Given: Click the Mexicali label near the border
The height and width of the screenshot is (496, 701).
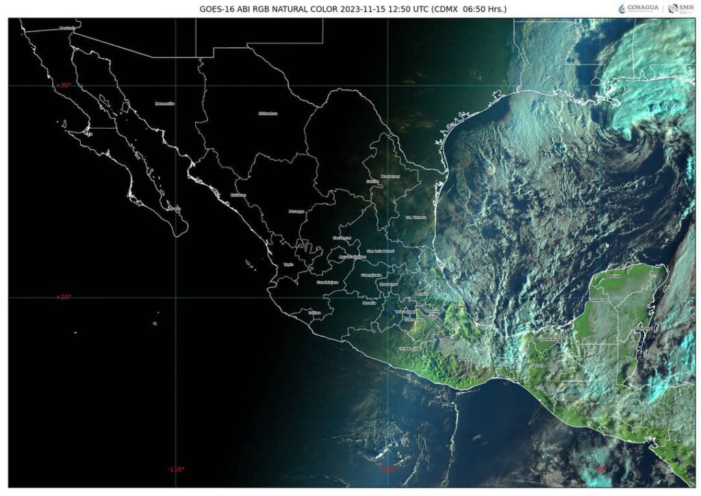Looking at the screenshot, I should (67, 28).
